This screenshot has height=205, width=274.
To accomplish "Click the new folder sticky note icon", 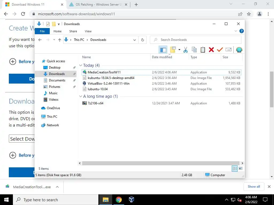I will click(173, 50).
